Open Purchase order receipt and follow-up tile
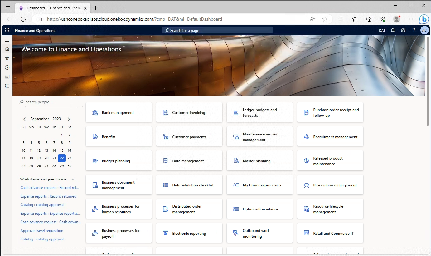This screenshot has width=431, height=256. pos(330,113)
